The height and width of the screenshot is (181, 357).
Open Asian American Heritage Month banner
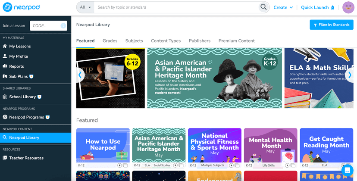coord(214,78)
